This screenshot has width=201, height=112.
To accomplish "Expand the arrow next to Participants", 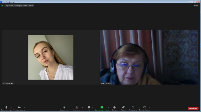I will (83, 108).
